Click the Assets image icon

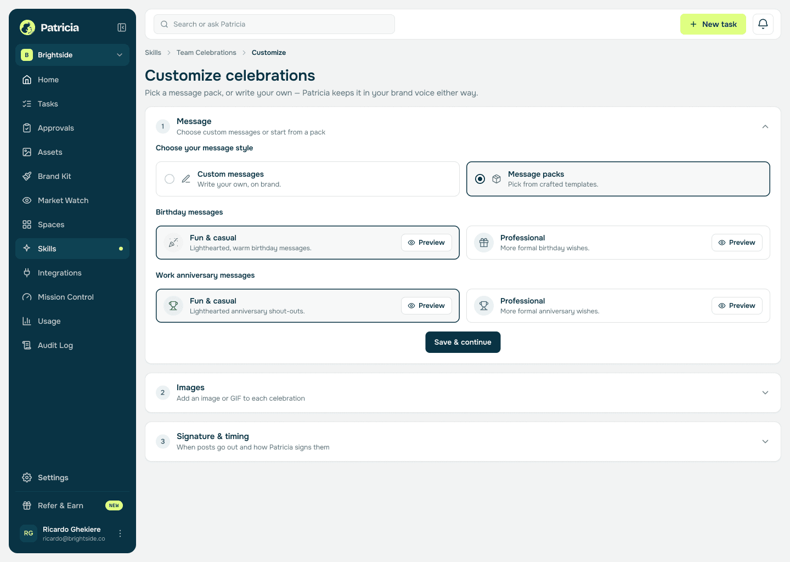27,152
